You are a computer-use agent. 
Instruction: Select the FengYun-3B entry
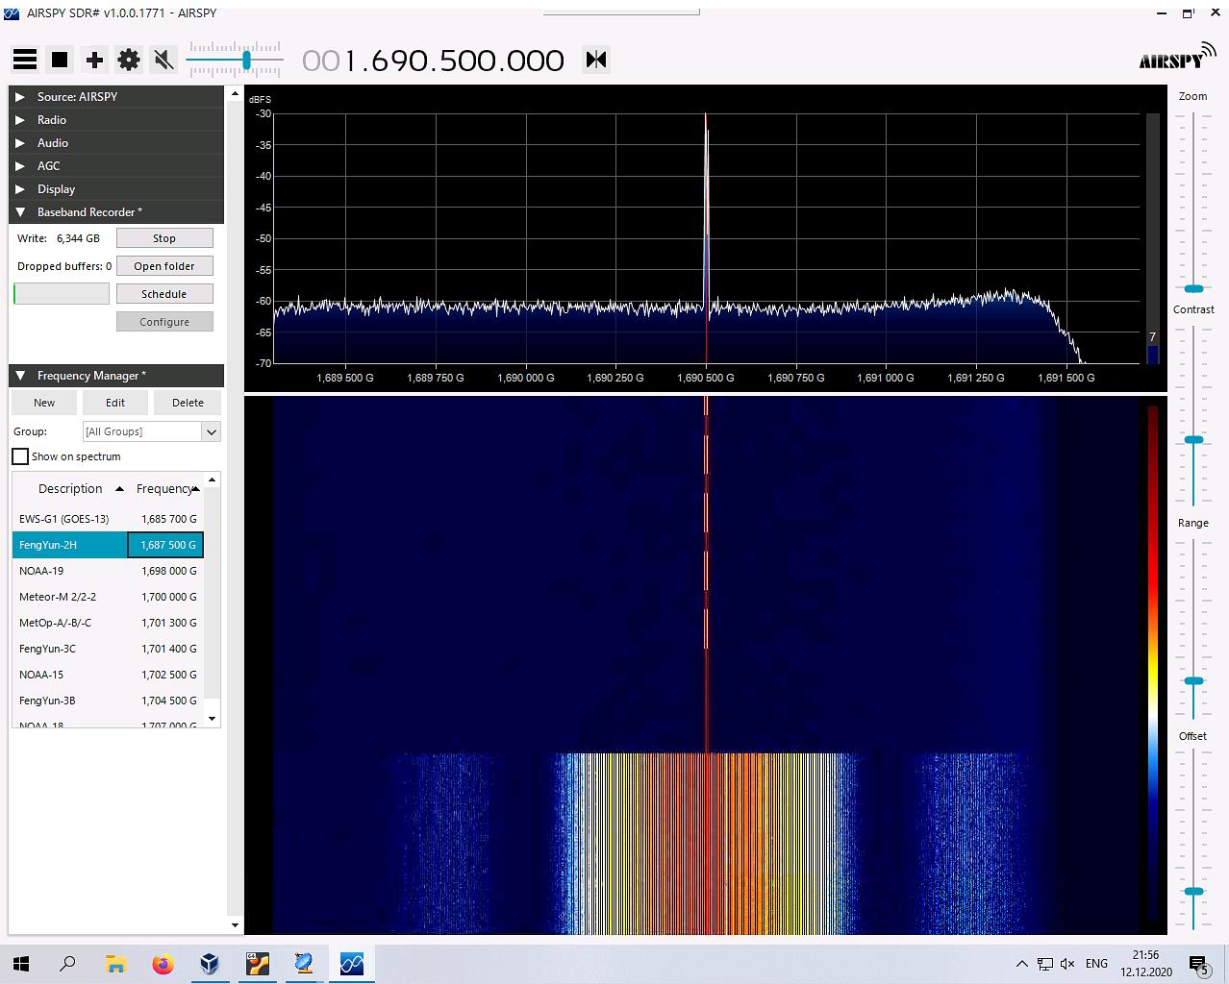108,701
